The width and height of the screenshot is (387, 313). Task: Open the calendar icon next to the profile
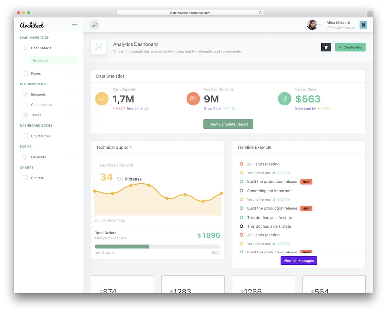363,25
